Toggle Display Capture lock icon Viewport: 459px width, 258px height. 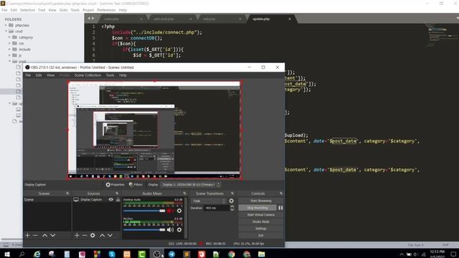(x=118, y=199)
